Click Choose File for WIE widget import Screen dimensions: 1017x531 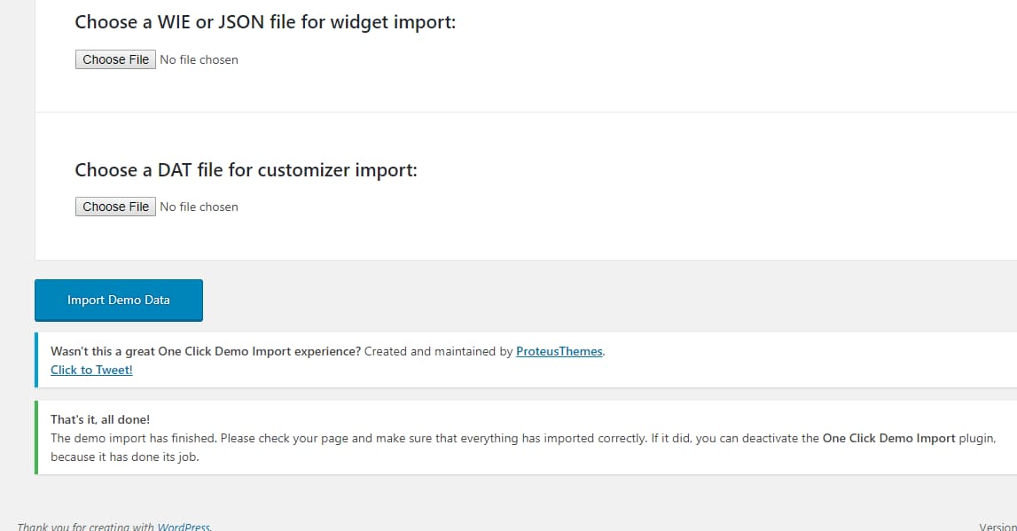tap(115, 59)
